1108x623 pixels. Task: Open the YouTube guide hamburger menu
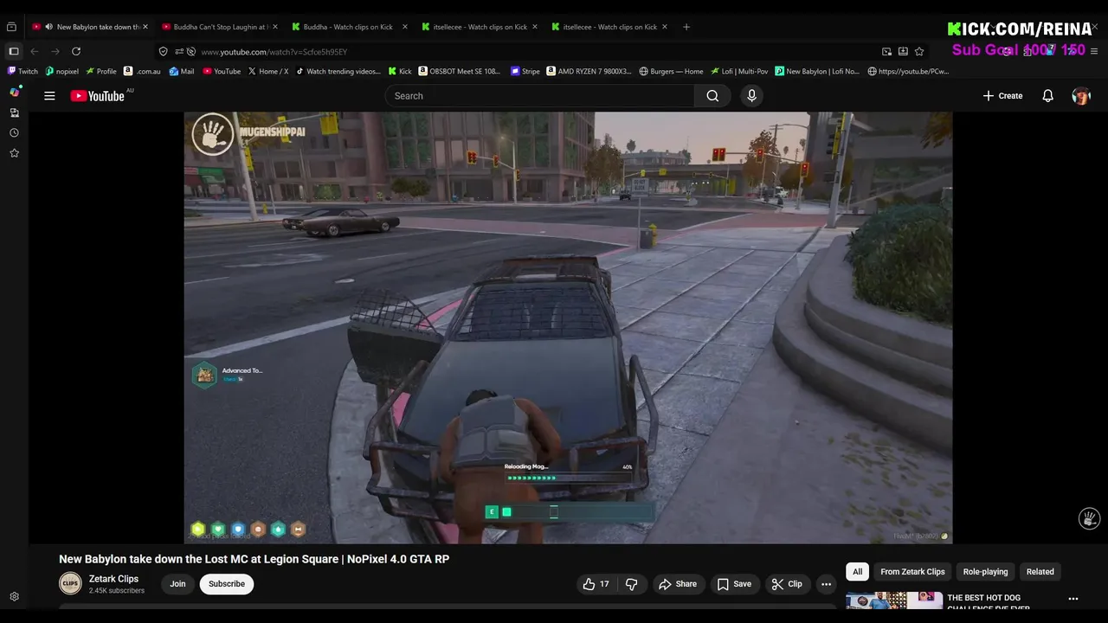pos(49,96)
